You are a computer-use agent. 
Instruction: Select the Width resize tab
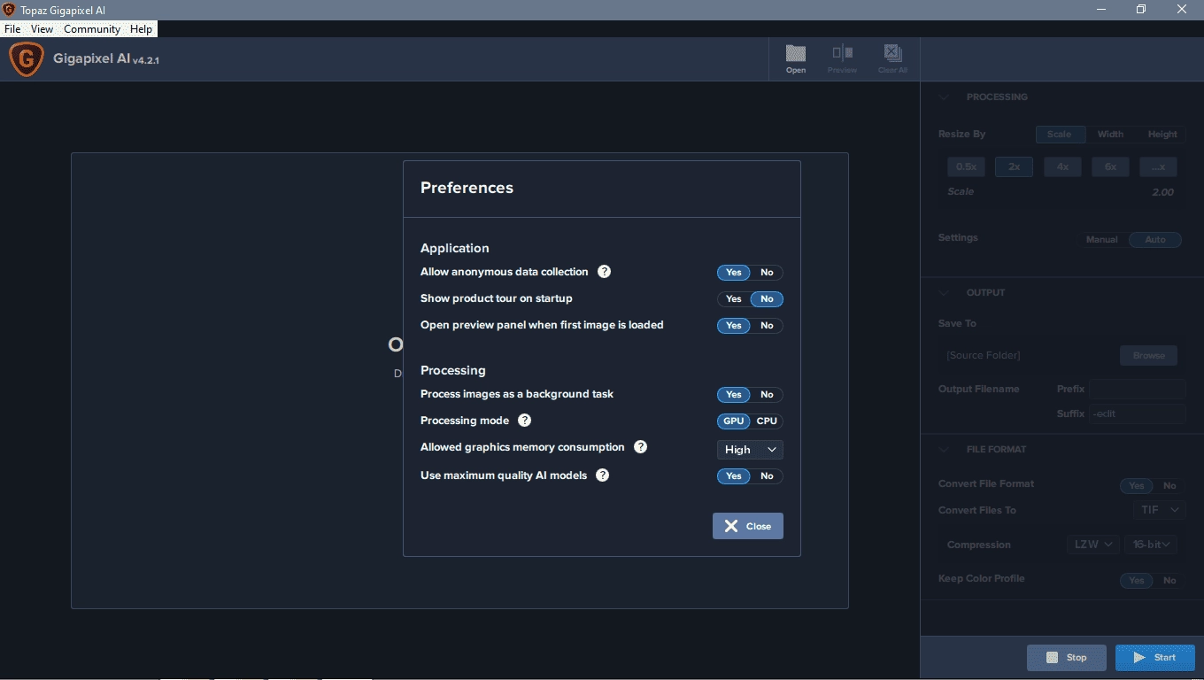click(1110, 135)
